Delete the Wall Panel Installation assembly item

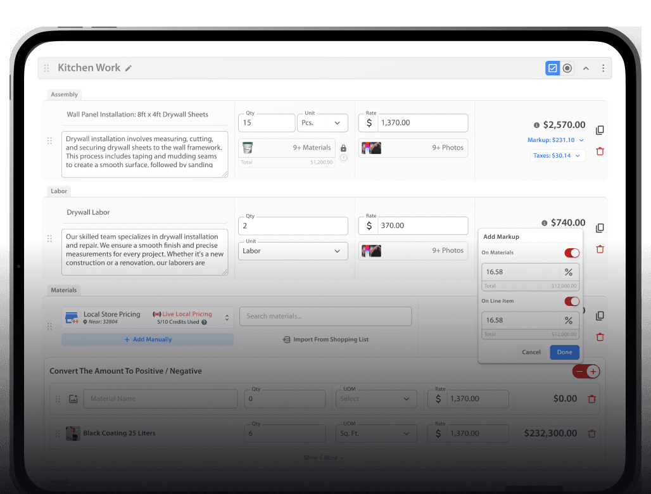(x=600, y=151)
